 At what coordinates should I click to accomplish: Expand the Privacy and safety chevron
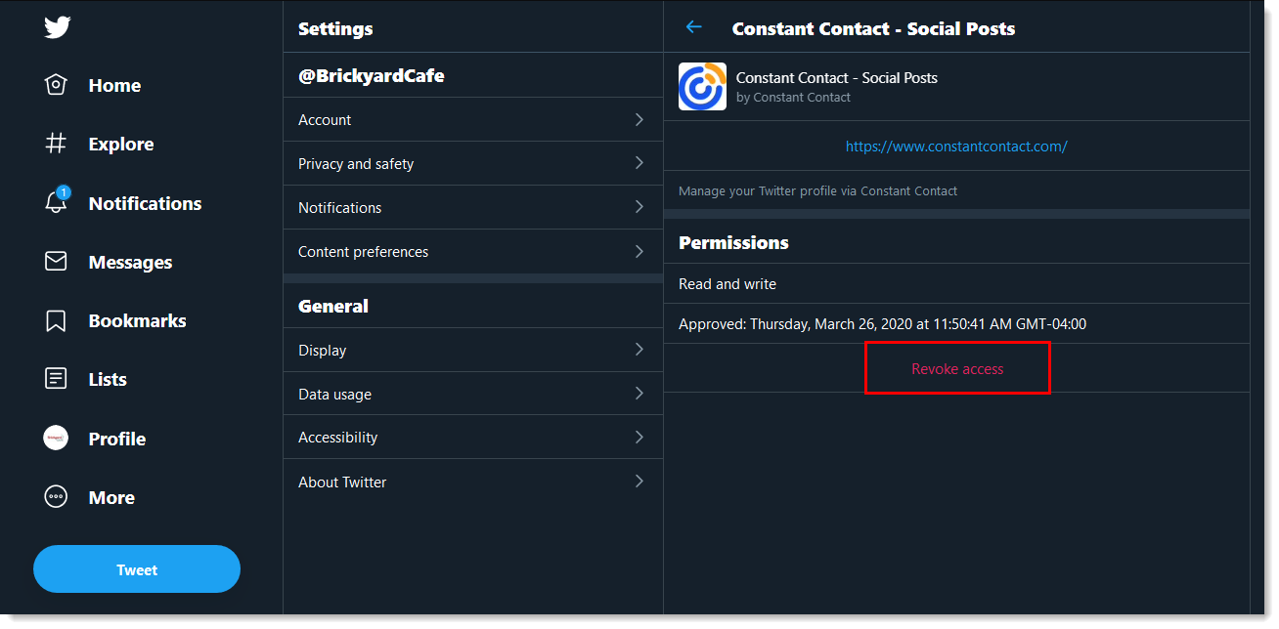[639, 163]
